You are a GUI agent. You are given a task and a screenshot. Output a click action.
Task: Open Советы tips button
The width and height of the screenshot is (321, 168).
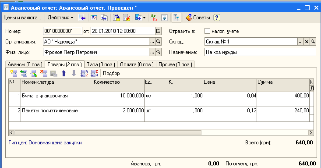[198, 18]
